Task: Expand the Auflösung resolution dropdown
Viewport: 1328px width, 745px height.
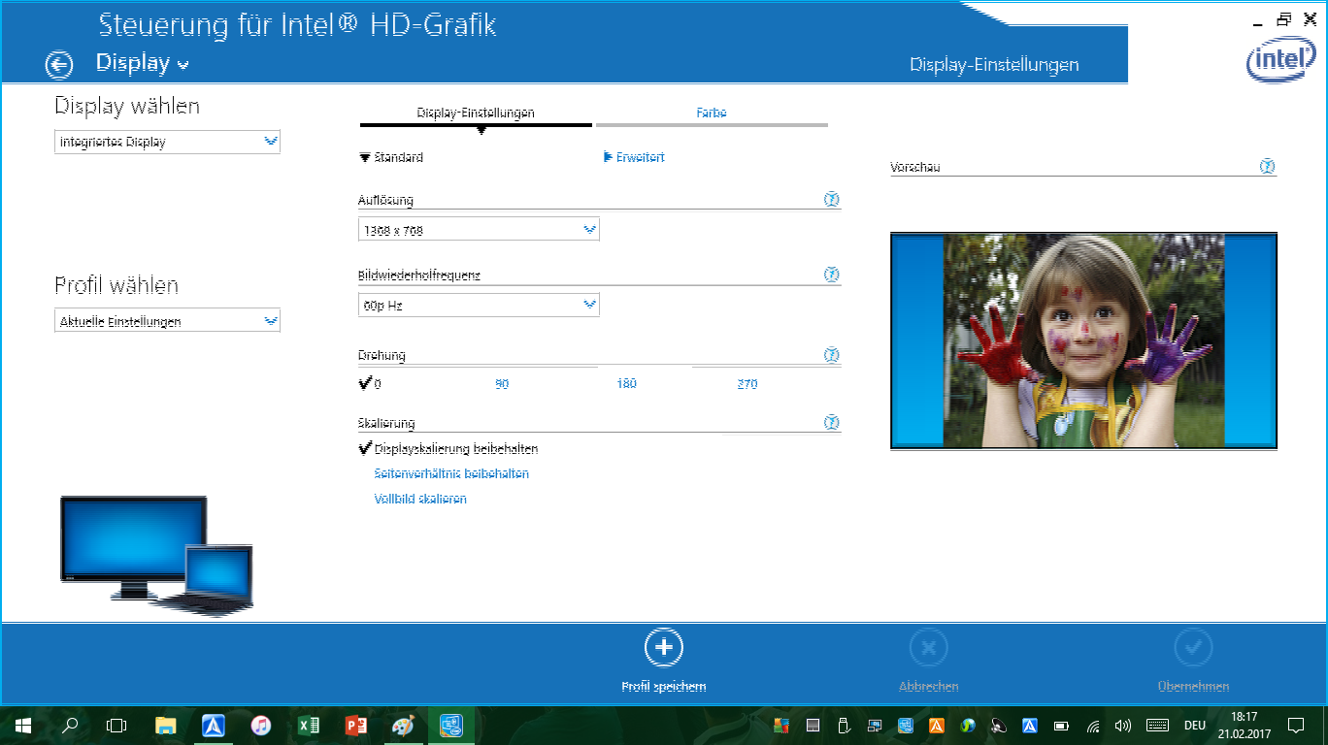Action: point(479,230)
